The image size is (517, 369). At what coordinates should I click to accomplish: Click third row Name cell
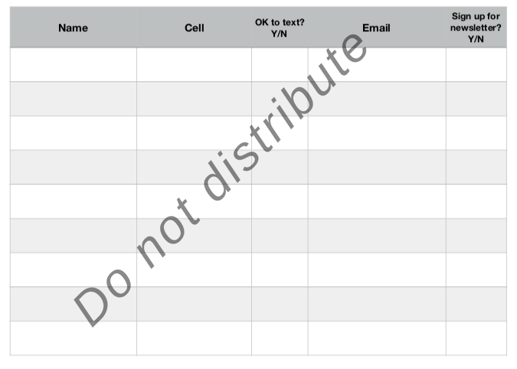(74, 133)
